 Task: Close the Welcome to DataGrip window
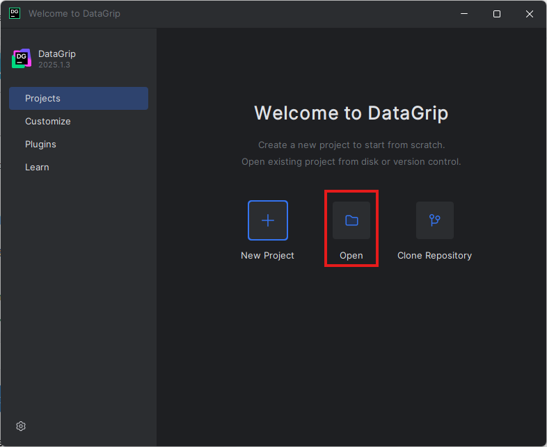click(x=529, y=14)
